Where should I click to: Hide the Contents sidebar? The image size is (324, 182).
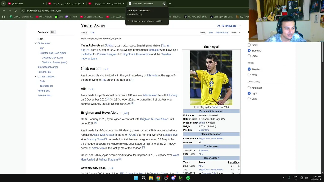pos(53,32)
